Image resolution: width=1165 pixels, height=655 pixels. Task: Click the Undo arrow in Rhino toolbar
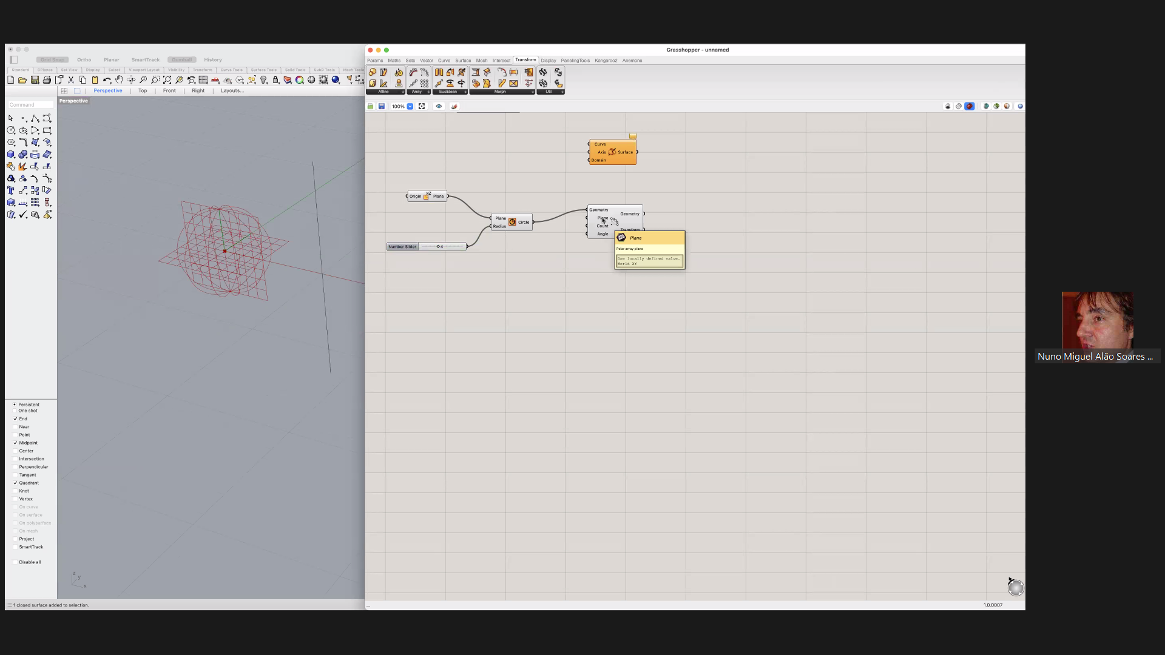tap(107, 80)
